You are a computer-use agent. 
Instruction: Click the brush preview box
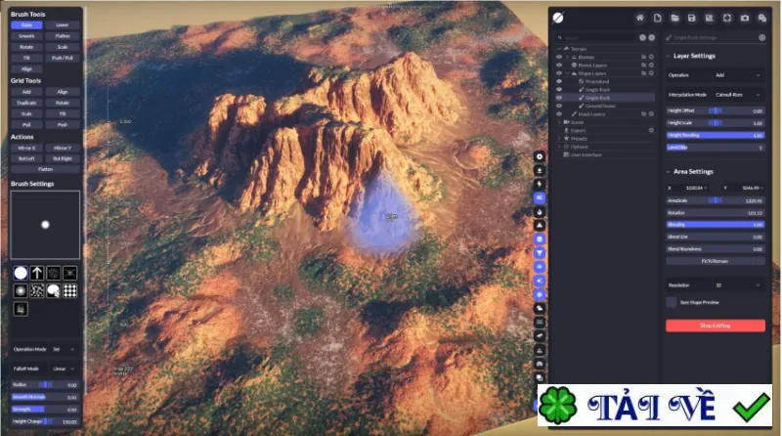pos(45,225)
